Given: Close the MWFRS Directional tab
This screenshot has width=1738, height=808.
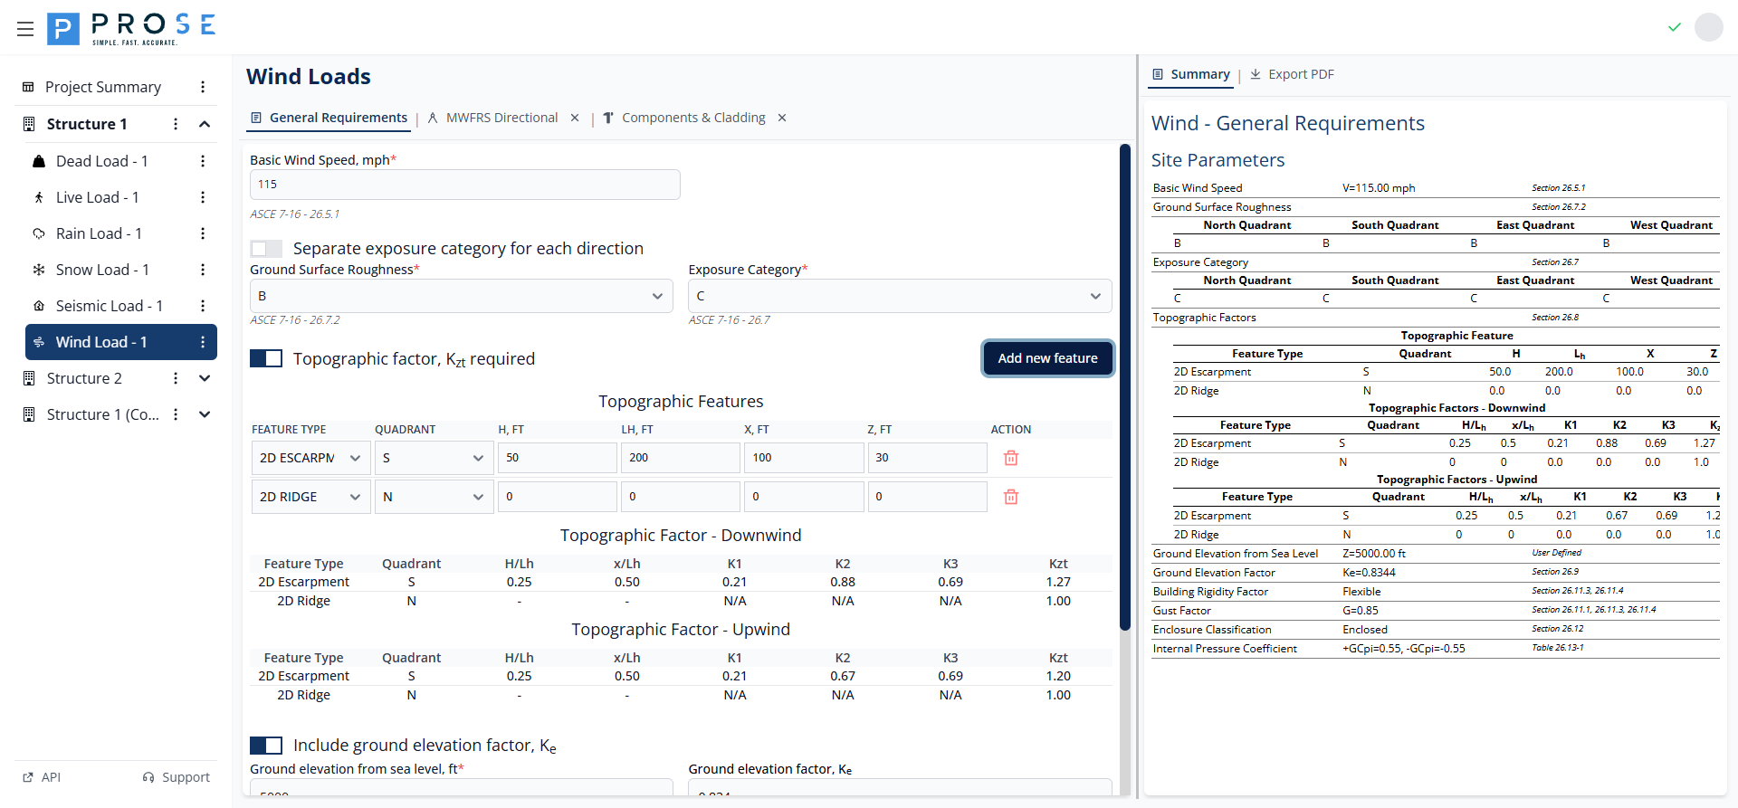Looking at the screenshot, I should [x=575, y=118].
